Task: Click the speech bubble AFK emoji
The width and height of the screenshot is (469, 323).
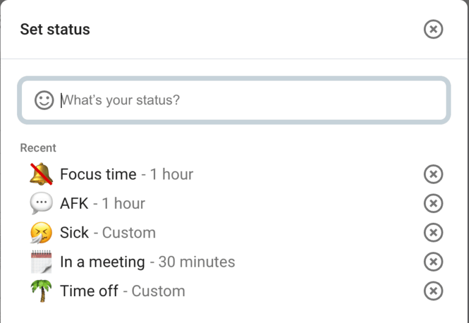Action: coord(42,203)
